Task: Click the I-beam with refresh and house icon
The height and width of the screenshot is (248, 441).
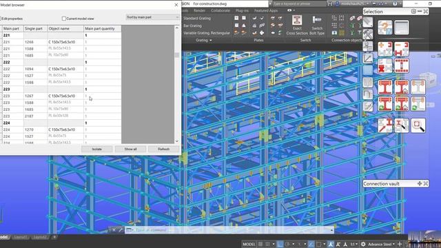Action: (x=401, y=104)
